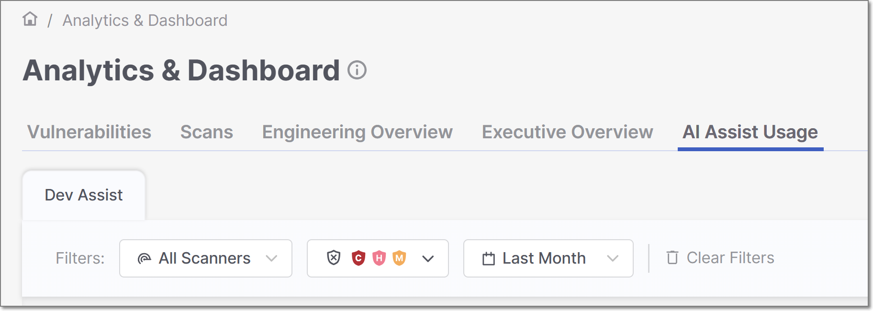Switch to the Vulnerabilities tab

coord(89,132)
